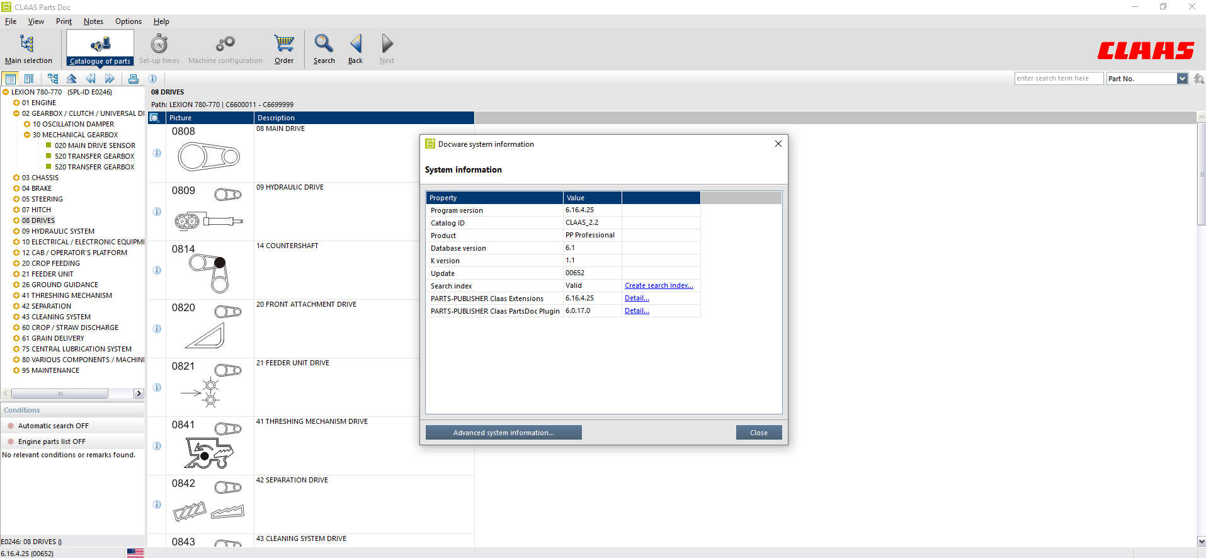This screenshot has width=1206, height=558.
Task: Click the tree structure icon in small toolbar
Action: pyautogui.click(x=53, y=79)
